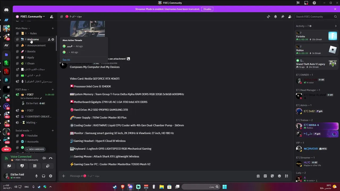Disconnect from voice with hang-up icon
This screenshot has height=191, width=340.
point(50,158)
